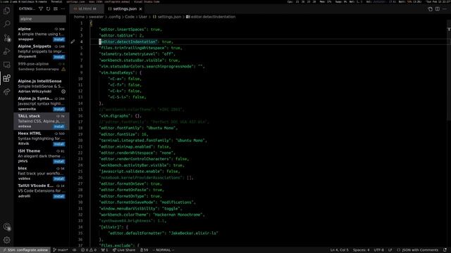Install Heex HTML by Ritvik
Screen dimensions: 451x253
pos(58,144)
